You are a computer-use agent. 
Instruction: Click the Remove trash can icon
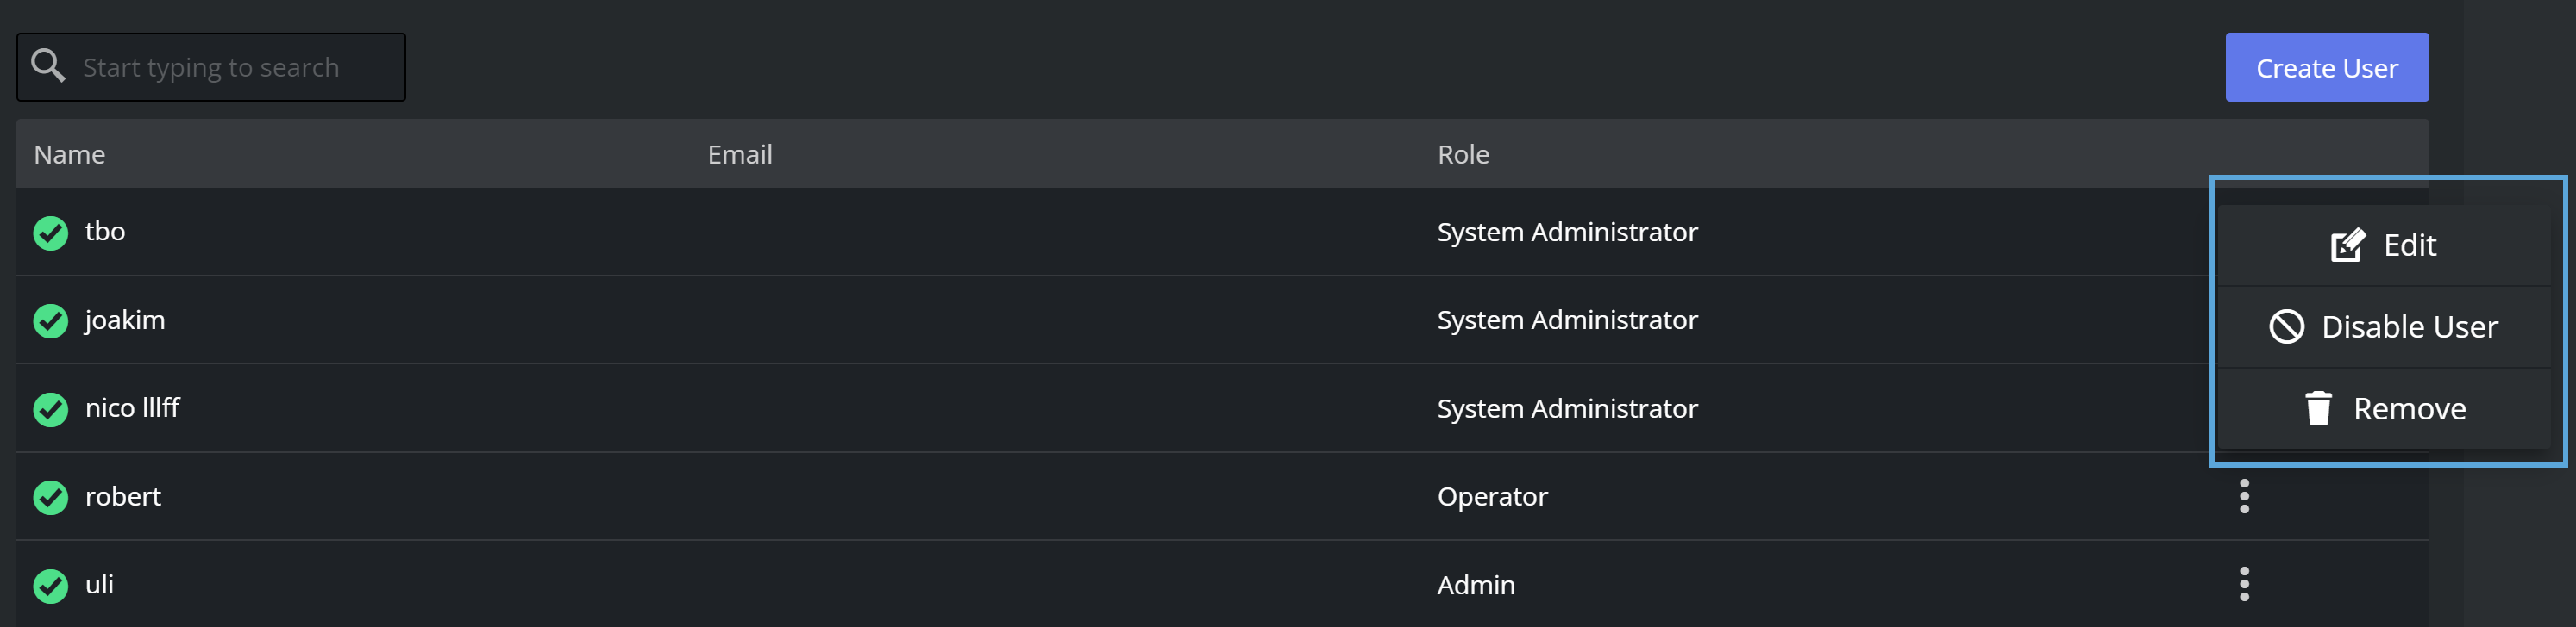[x=2318, y=408]
